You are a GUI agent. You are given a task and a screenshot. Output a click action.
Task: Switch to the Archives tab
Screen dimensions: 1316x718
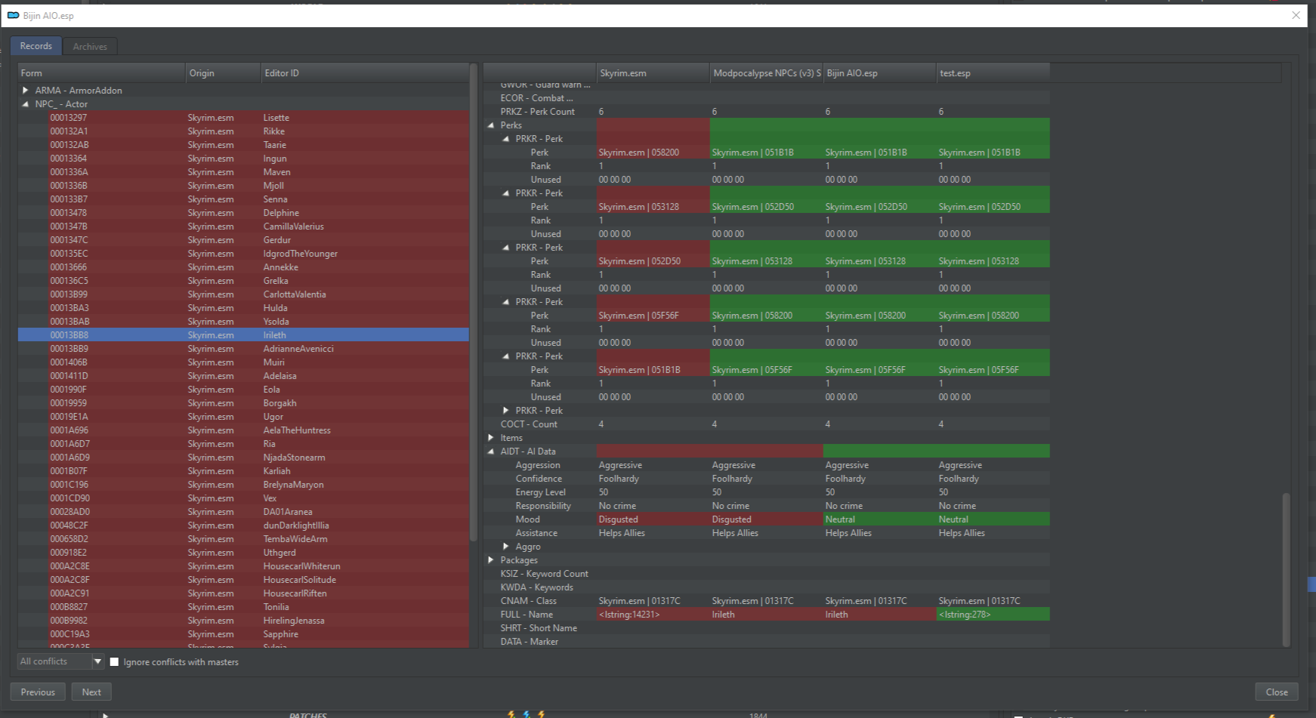click(90, 47)
